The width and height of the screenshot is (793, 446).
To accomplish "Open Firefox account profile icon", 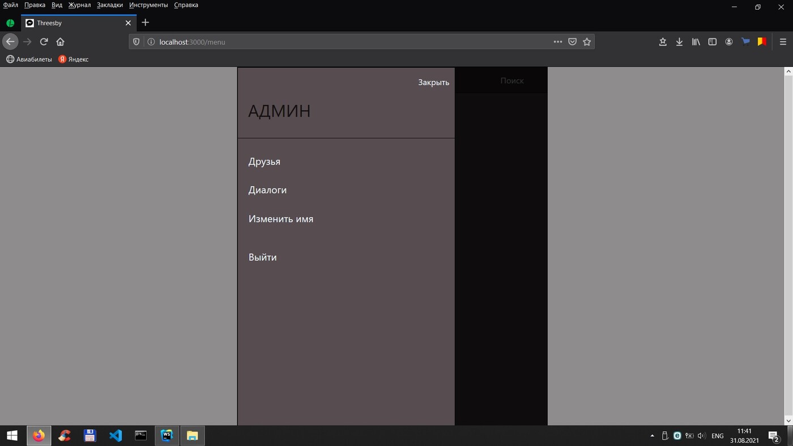I will tap(729, 42).
